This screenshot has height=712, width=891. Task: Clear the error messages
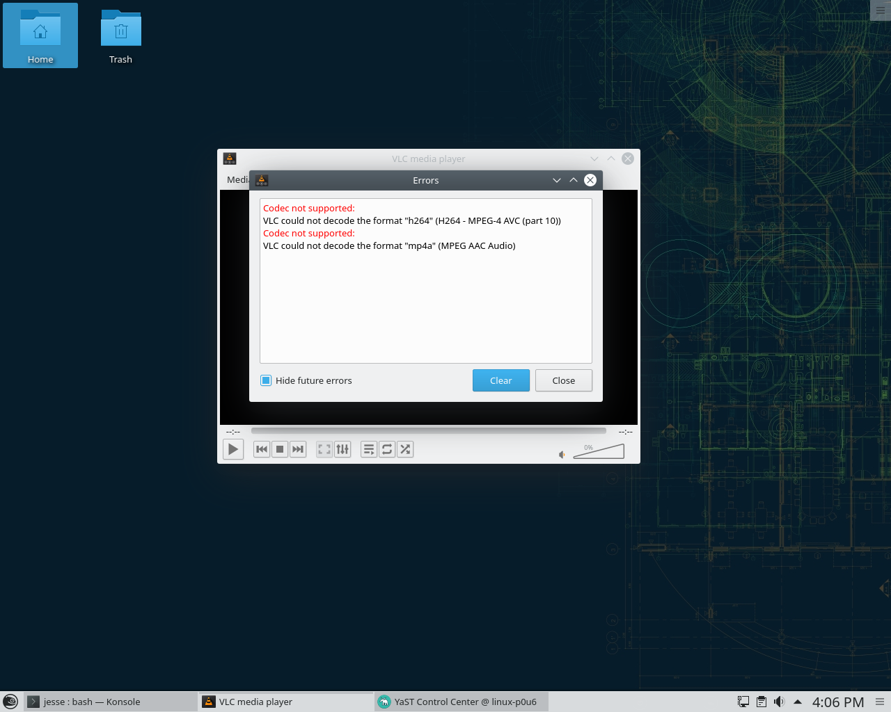(501, 380)
